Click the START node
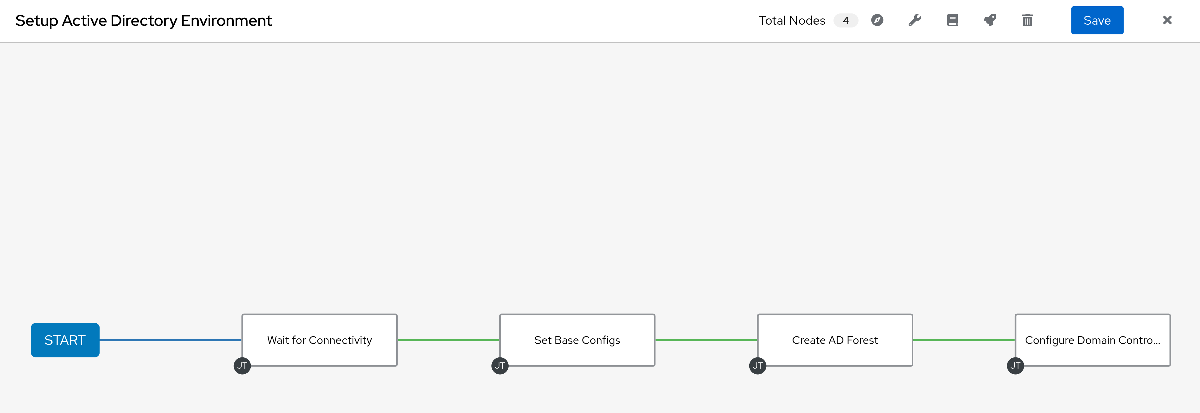The image size is (1200, 413). [x=65, y=340]
